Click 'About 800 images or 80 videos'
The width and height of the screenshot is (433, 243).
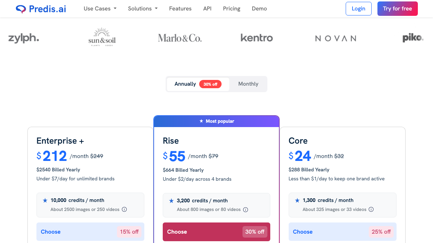209,210
